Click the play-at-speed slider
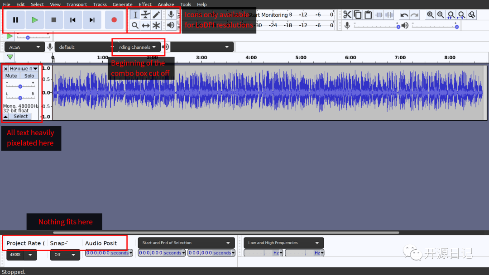The width and height of the screenshot is (489, 275). [x=33, y=37]
